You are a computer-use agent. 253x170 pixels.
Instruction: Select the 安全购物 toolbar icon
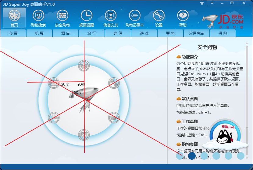click(x=62, y=18)
